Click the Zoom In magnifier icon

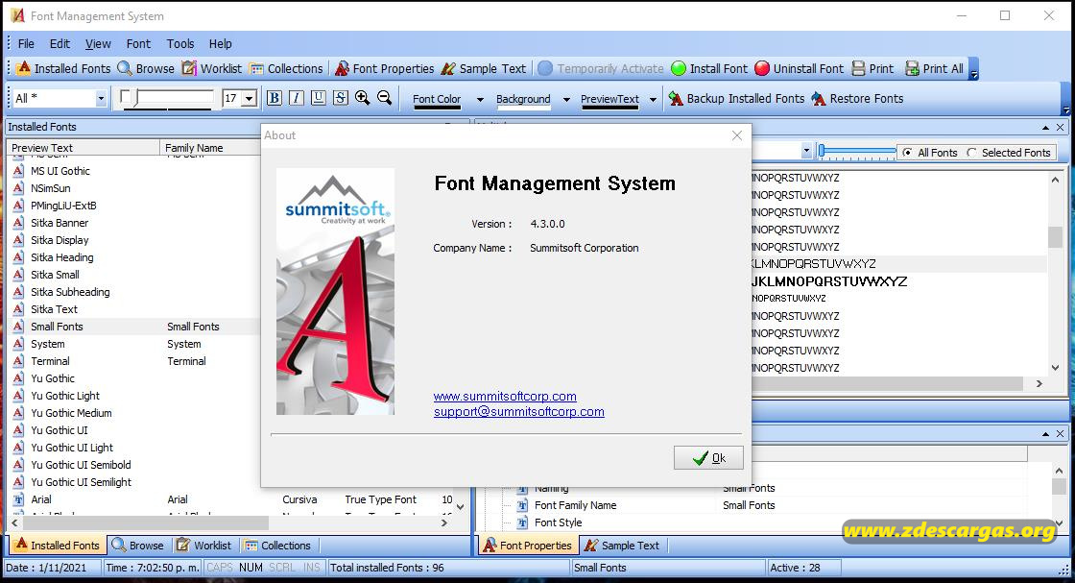[363, 98]
